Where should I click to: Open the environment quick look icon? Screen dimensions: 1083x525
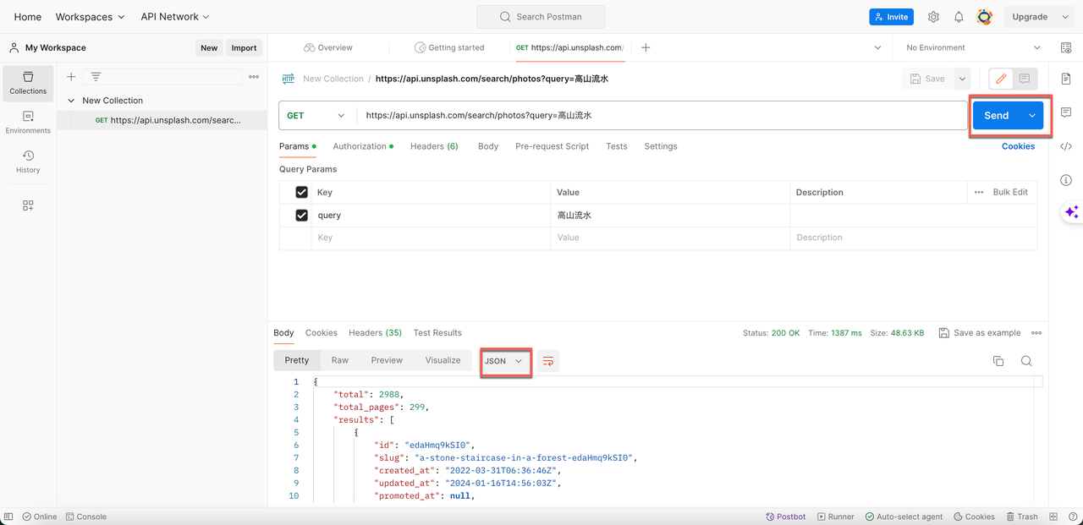click(1066, 48)
